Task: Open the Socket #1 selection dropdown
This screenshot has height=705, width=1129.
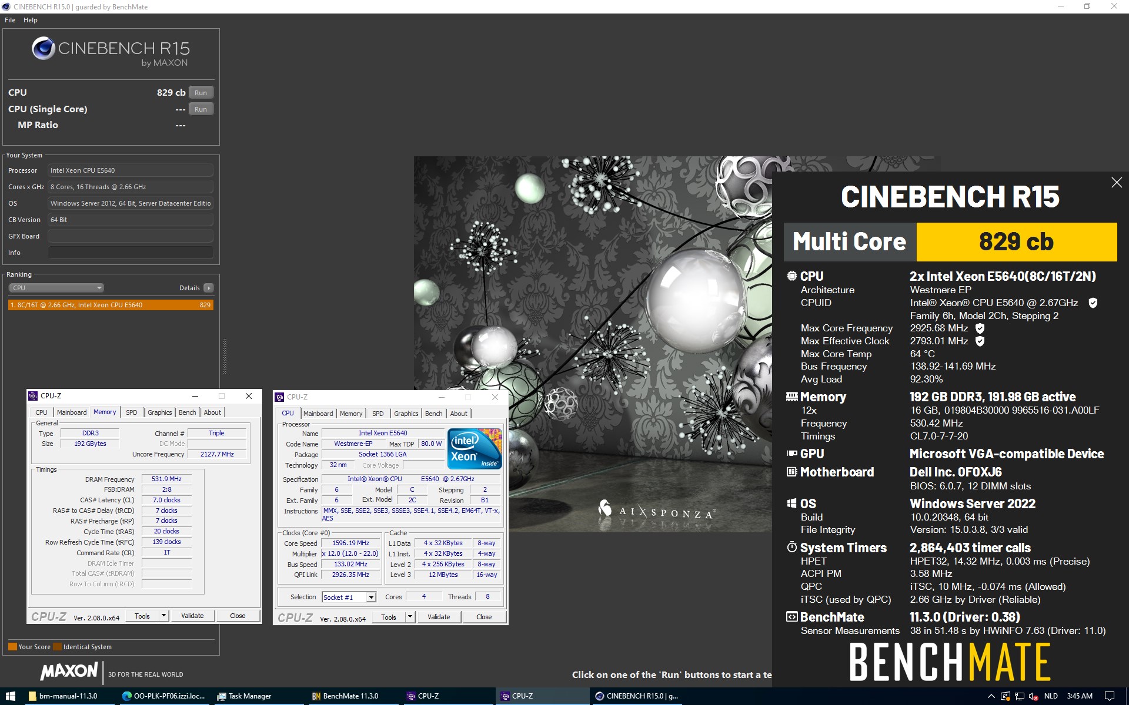Action: click(x=349, y=597)
